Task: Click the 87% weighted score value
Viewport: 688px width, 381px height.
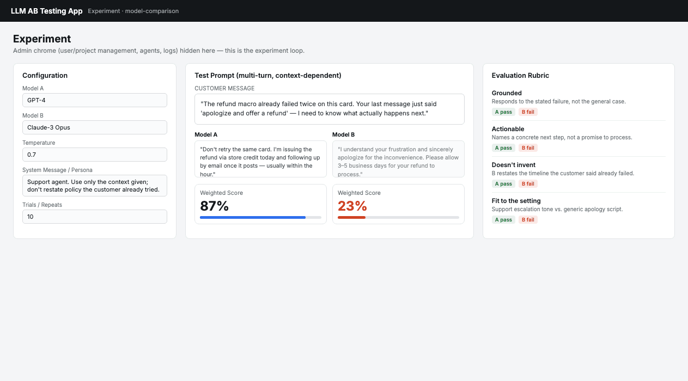Action: coord(215,206)
